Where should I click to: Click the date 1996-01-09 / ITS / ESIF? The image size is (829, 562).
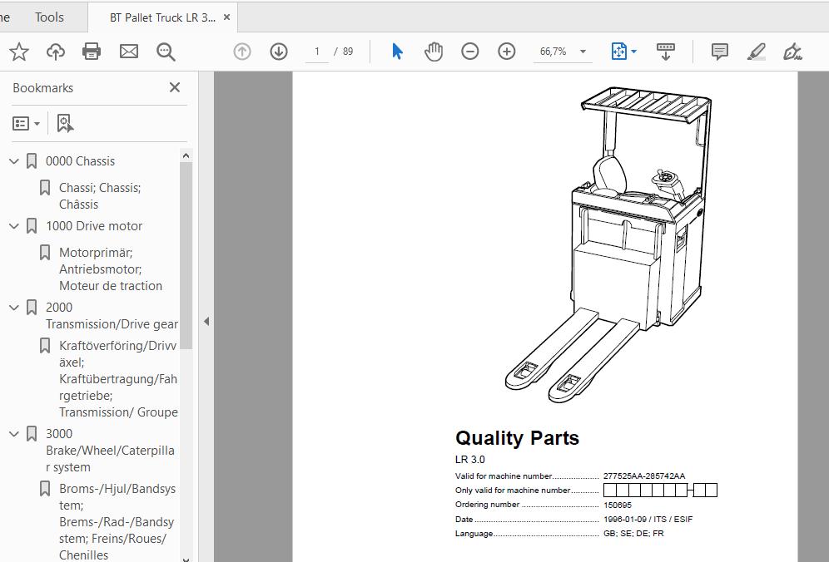tap(648, 520)
